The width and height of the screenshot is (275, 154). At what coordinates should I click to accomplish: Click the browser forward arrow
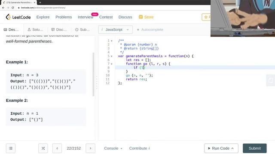pos(8,8)
